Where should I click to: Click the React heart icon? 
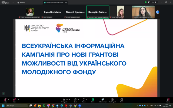(84, 100)
